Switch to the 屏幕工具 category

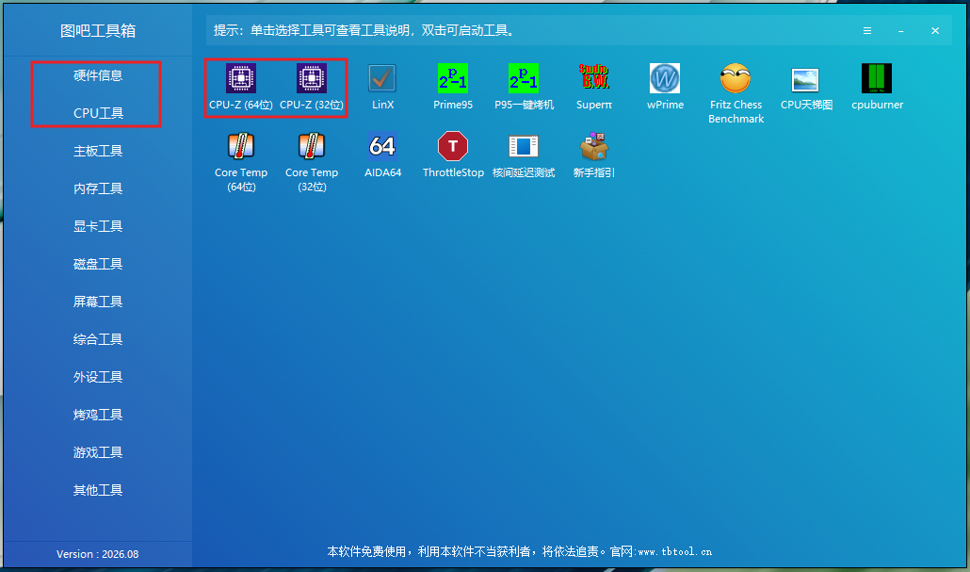tap(98, 302)
